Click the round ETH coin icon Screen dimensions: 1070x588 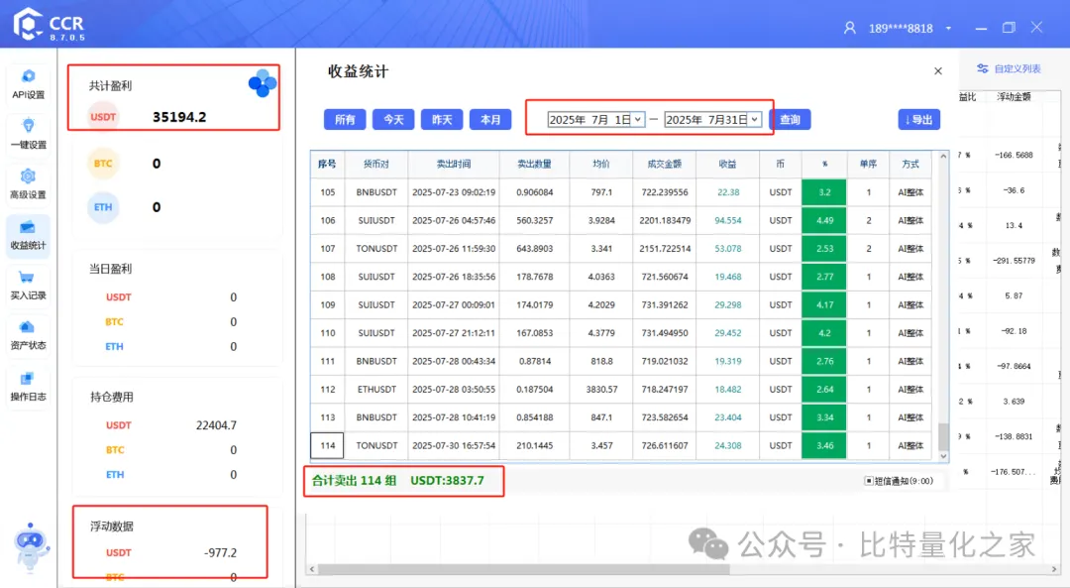(x=103, y=207)
